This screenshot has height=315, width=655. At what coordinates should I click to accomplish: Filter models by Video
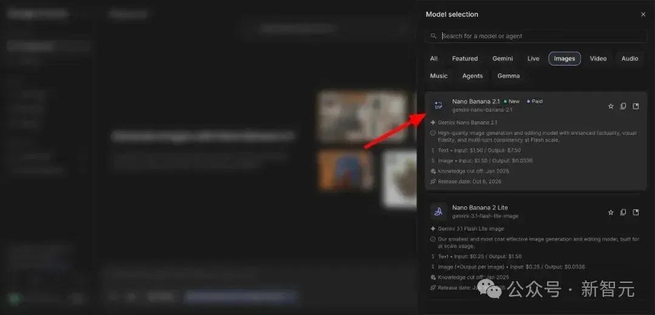pos(598,58)
